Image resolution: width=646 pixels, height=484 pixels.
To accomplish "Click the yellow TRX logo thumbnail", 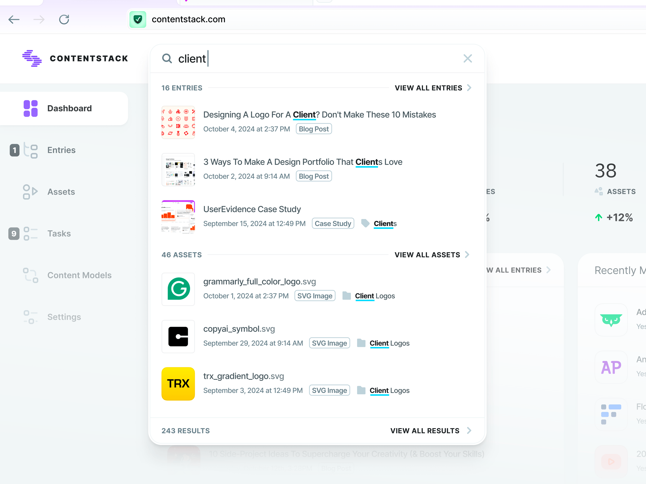I will point(178,384).
